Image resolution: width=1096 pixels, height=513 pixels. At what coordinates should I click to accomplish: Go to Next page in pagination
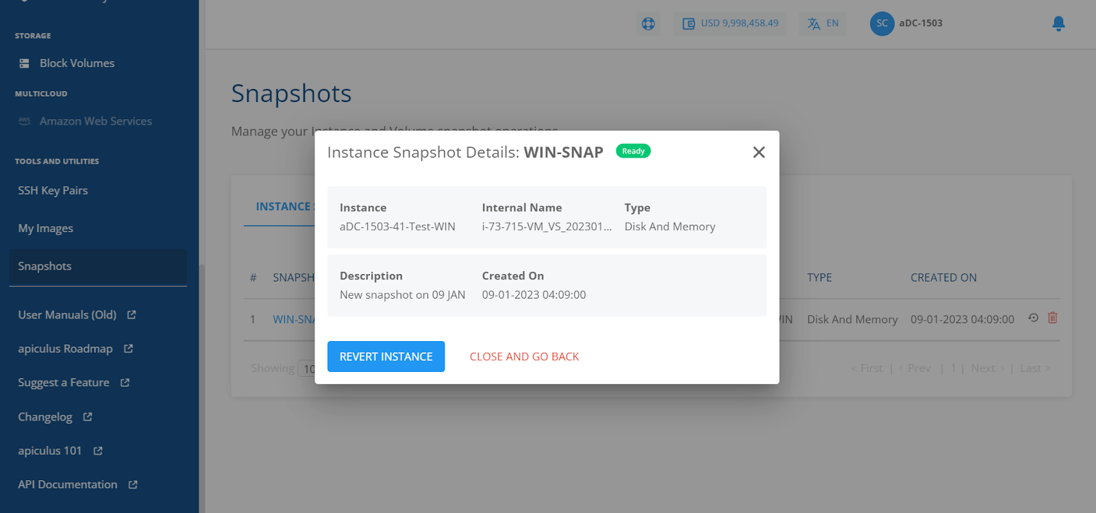tap(987, 368)
